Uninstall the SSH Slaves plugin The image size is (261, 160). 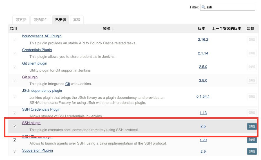(252, 140)
